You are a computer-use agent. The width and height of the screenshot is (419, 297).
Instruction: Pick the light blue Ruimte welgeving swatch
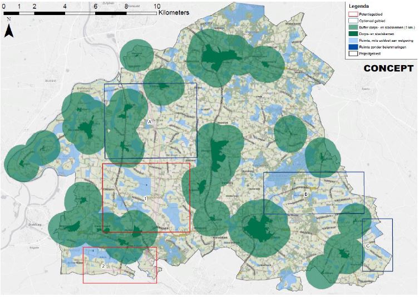click(352, 42)
